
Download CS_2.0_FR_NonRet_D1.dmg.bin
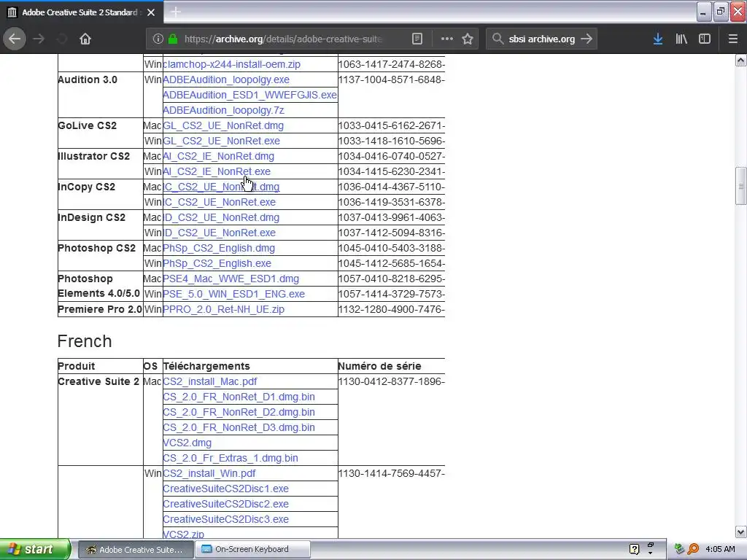[x=239, y=397]
